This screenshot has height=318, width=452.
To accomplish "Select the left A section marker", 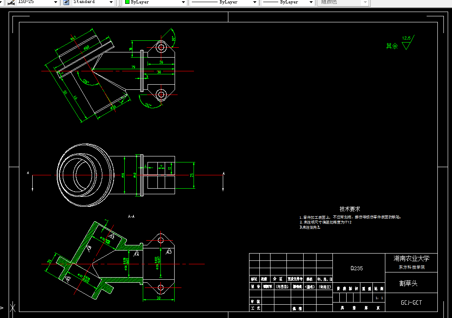I will 28,173.
